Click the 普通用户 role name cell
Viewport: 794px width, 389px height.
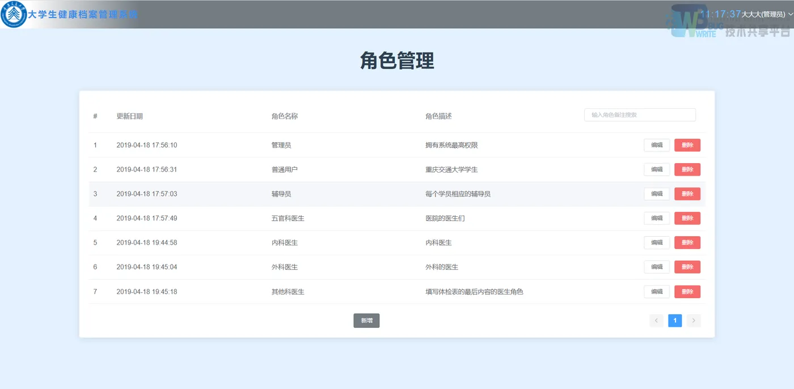click(x=285, y=169)
